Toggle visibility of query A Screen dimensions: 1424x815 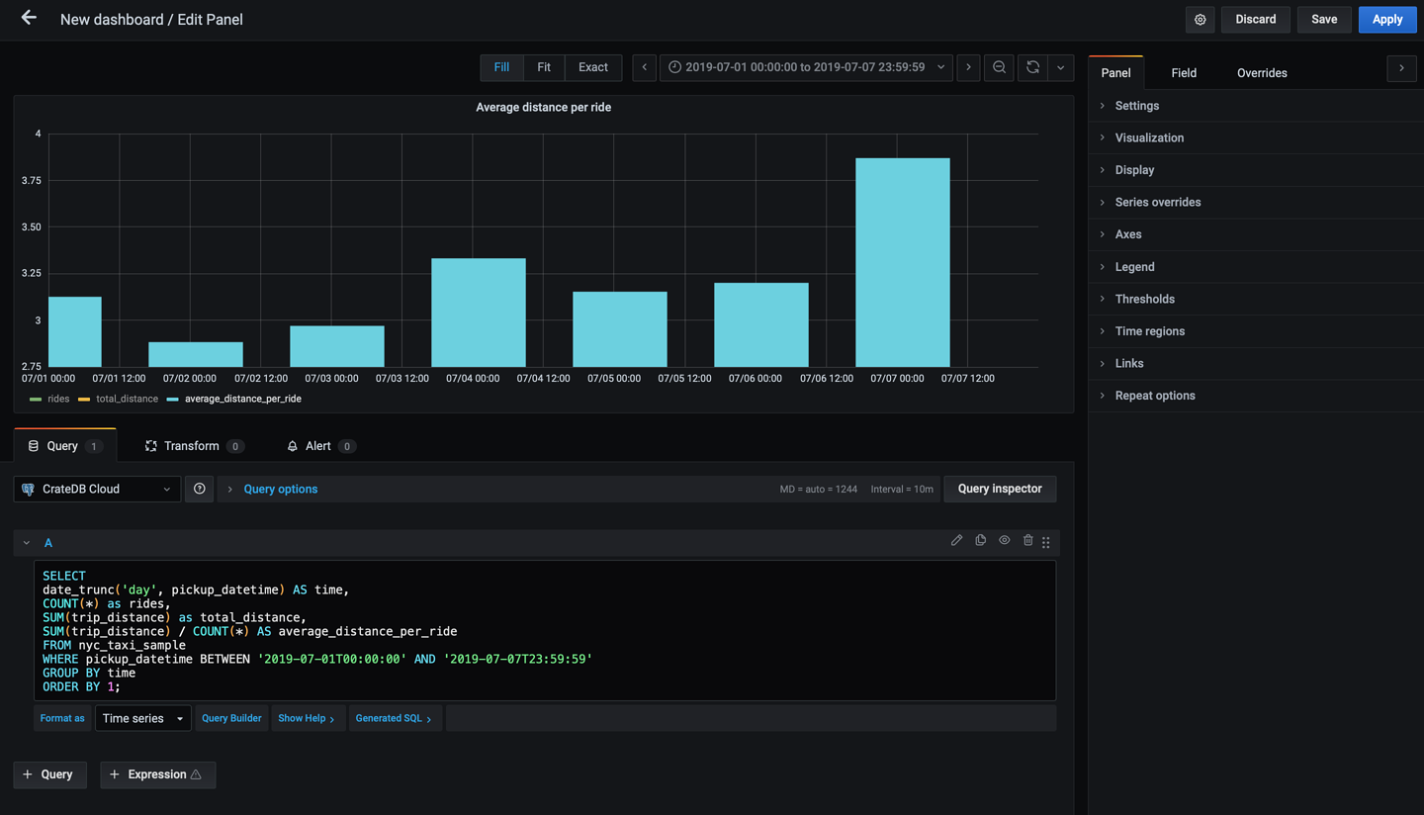(1005, 540)
